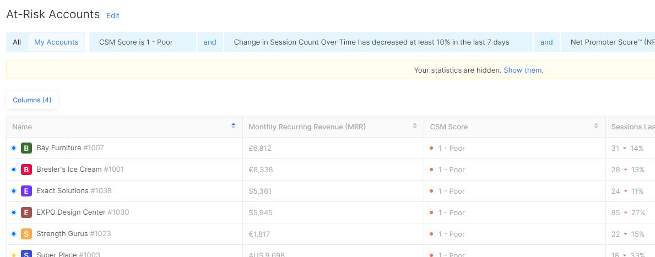Screen dimensions: 655x257
Task: Click the 1 - Poor score for Strength Gurus
Action: 451,234
